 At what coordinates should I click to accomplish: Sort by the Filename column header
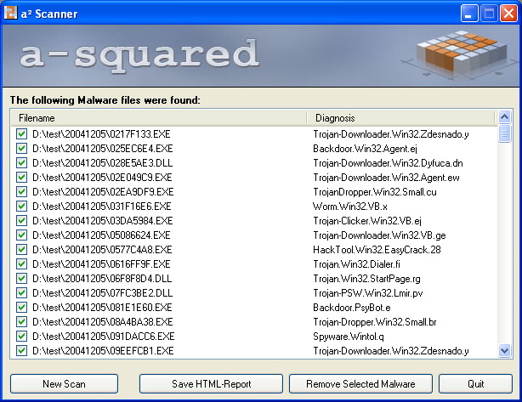coord(158,118)
